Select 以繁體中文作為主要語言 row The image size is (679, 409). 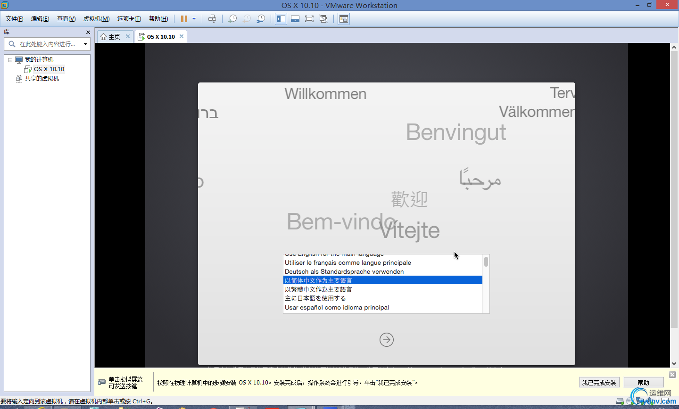pyautogui.click(x=382, y=289)
